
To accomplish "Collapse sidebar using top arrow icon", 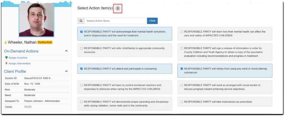I will tap(69, 4).
